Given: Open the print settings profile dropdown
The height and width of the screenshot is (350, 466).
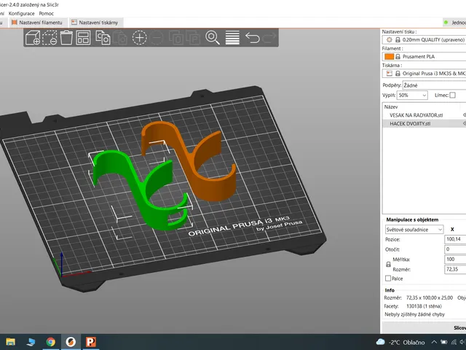Looking at the screenshot, I should (x=424, y=39).
